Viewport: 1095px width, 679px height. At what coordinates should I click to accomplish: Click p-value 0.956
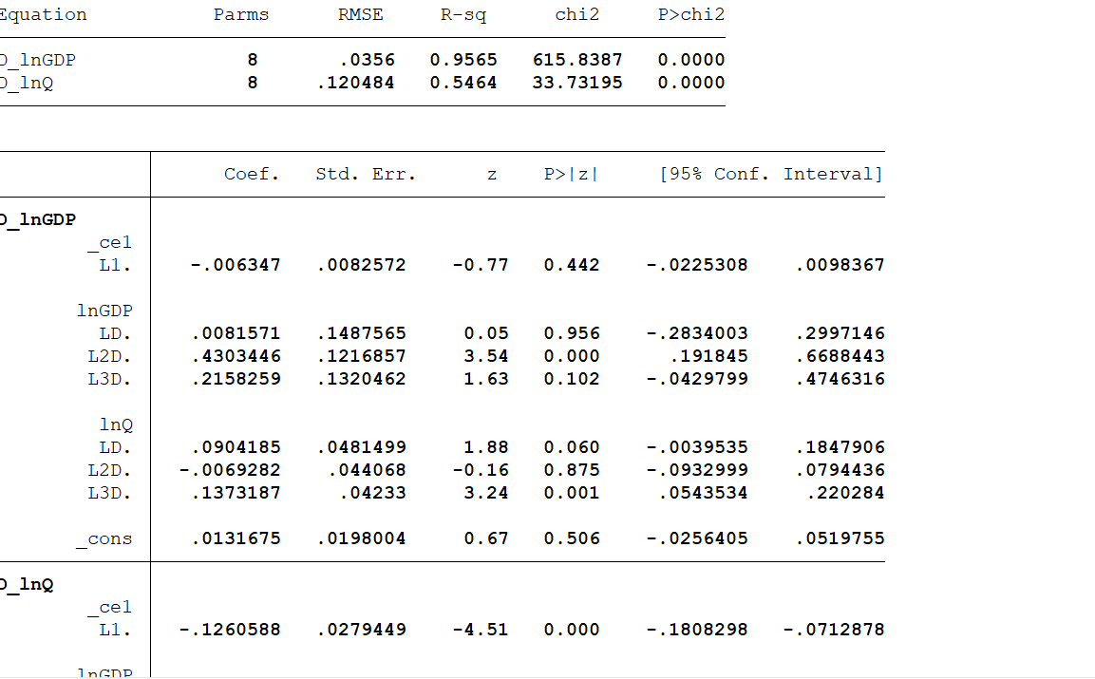(572, 333)
